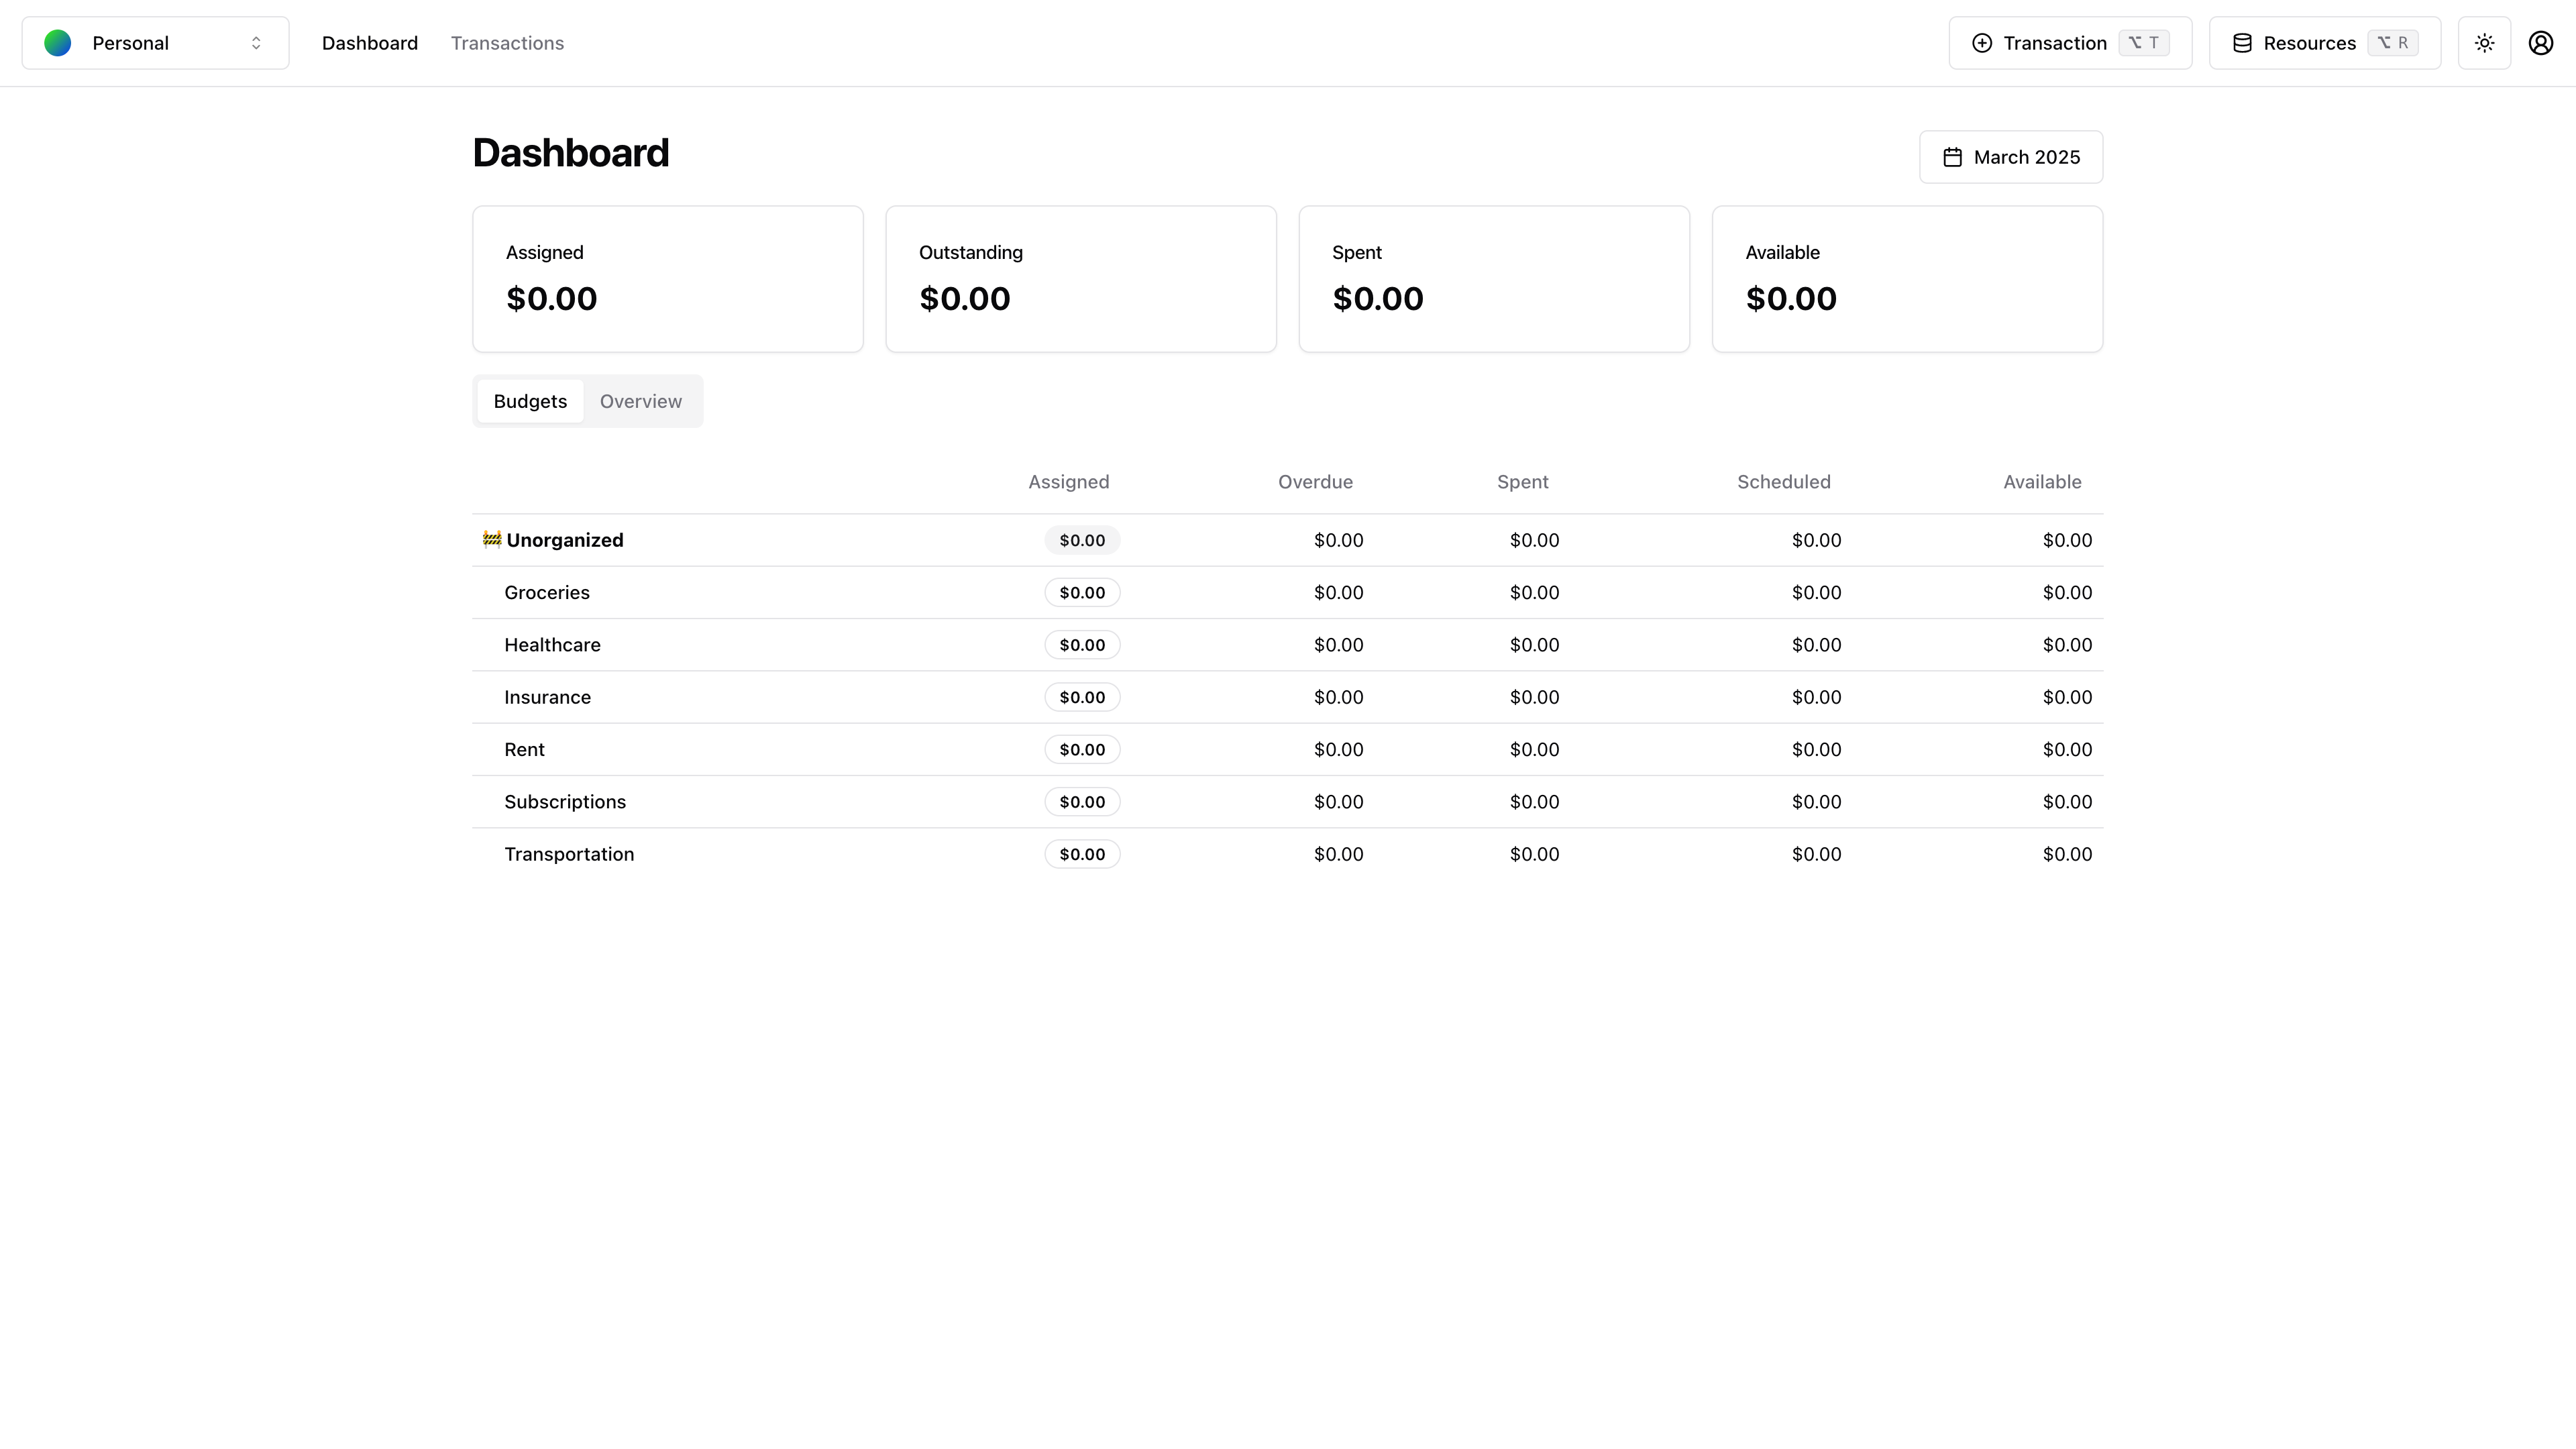Screen dimensions: 2576x1449
Task: Select the Healthcare budget row
Action: (1288, 645)
